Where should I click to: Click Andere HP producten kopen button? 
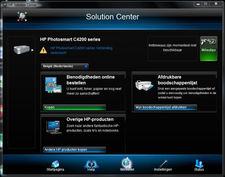(x=74, y=150)
